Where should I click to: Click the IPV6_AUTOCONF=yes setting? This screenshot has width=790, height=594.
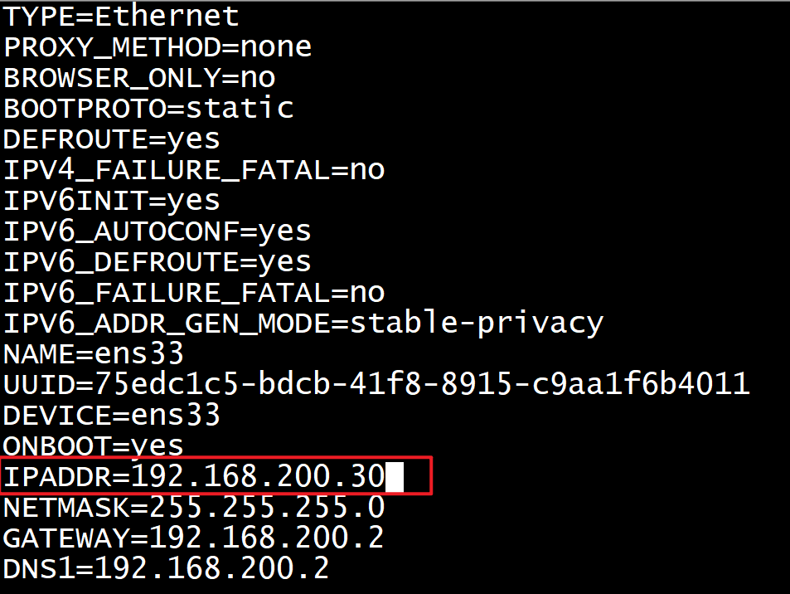click(x=158, y=231)
